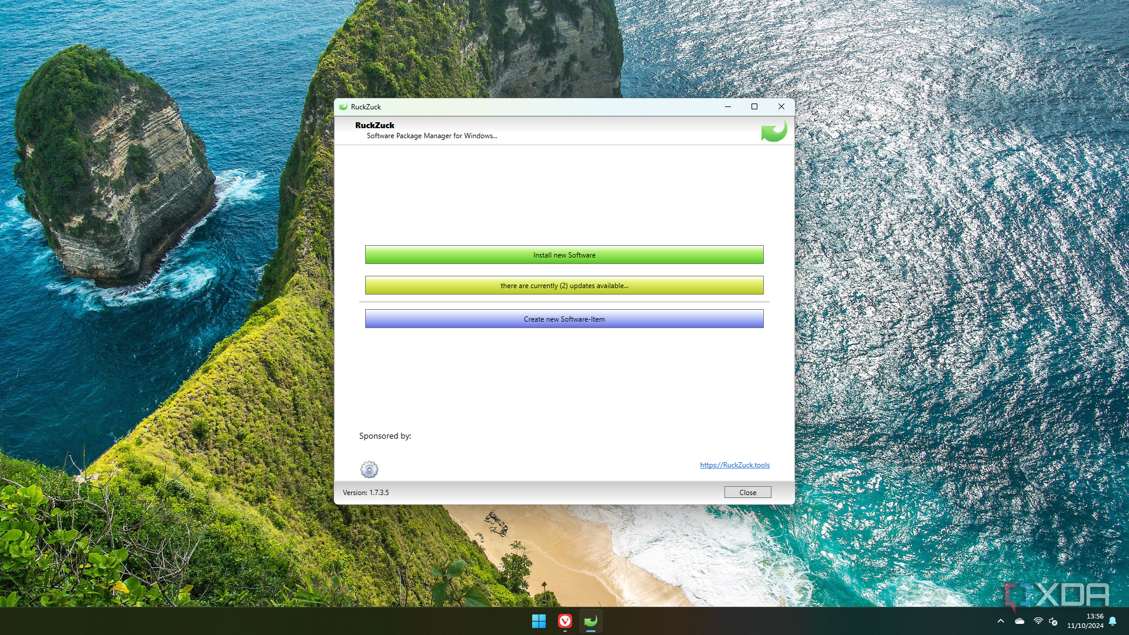Open the https://RuckZuck.tools link
This screenshot has width=1129, height=635.
tap(734, 465)
